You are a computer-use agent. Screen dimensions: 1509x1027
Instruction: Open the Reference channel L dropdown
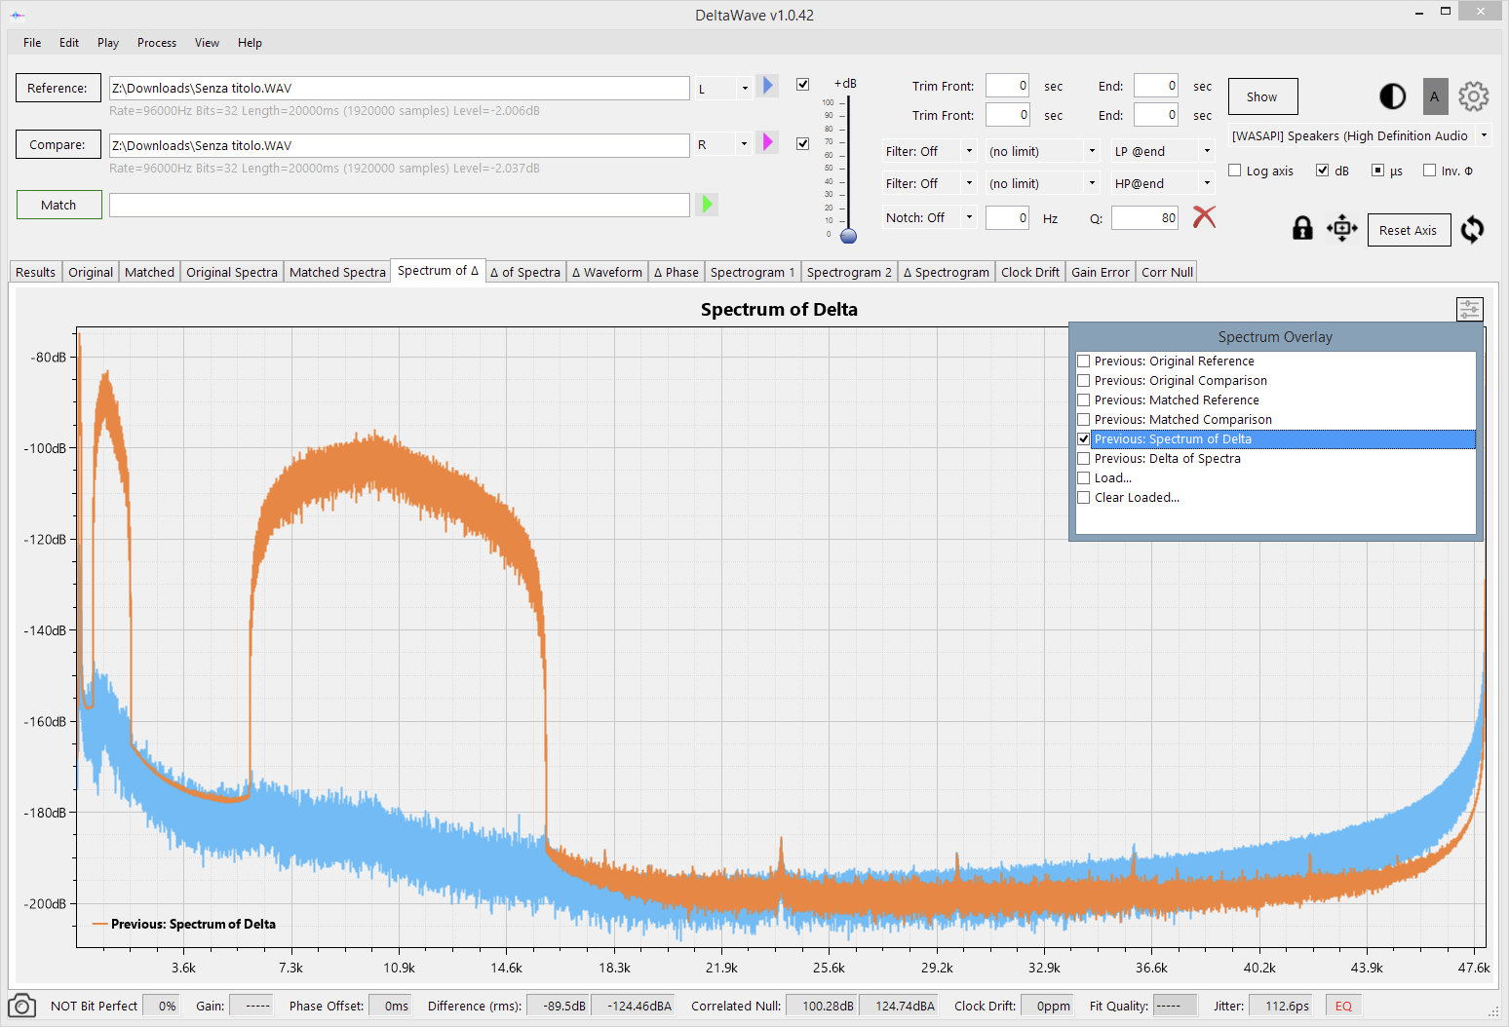722,88
